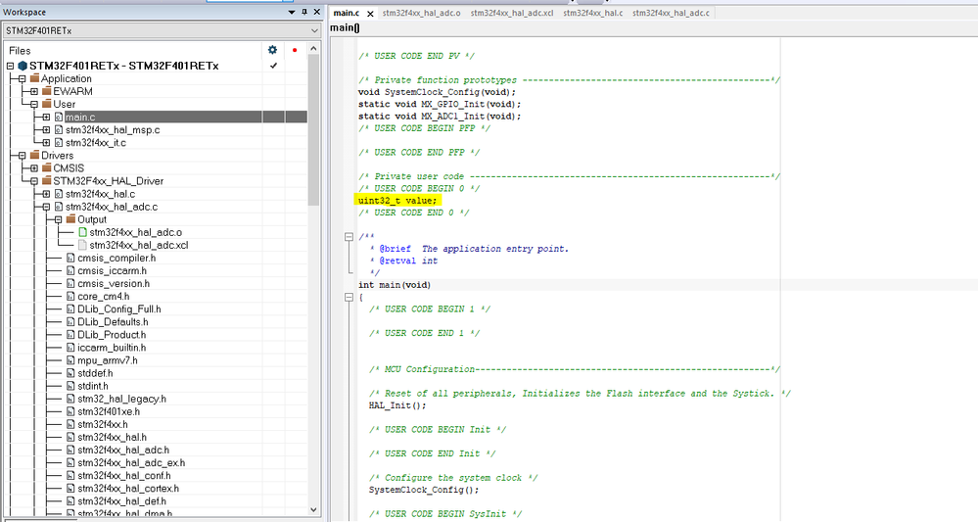This screenshot has height=522, width=978.
Task: Click the blue cube project icon
Action: pyautogui.click(x=23, y=66)
